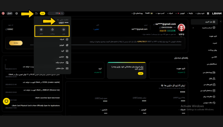Click the VIP upgrade progress bar
The image size is (223, 127).
click(x=105, y=45)
